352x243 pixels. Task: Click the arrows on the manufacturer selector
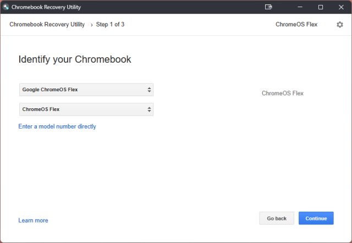pyautogui.click(x=149, y=90)
